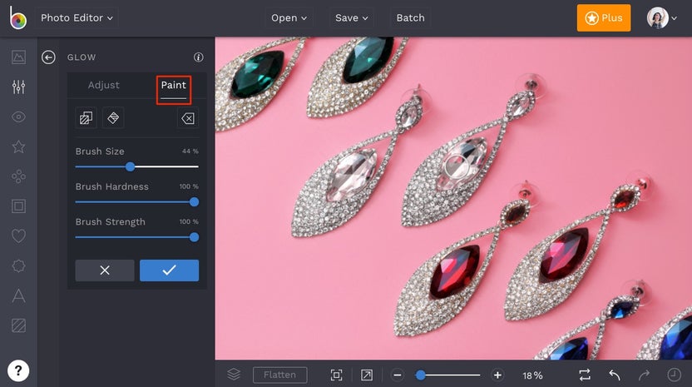Expand the Save menu
Image resolution: width=692 pixels, height=387 pixels.
(x=351, y=18)
